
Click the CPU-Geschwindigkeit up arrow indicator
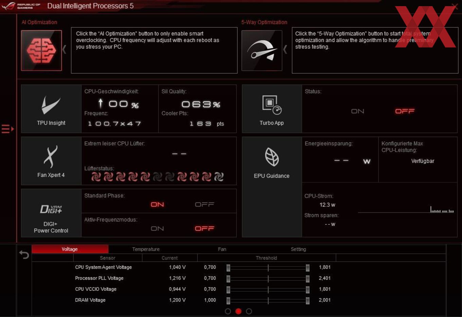tap(101, 103)
